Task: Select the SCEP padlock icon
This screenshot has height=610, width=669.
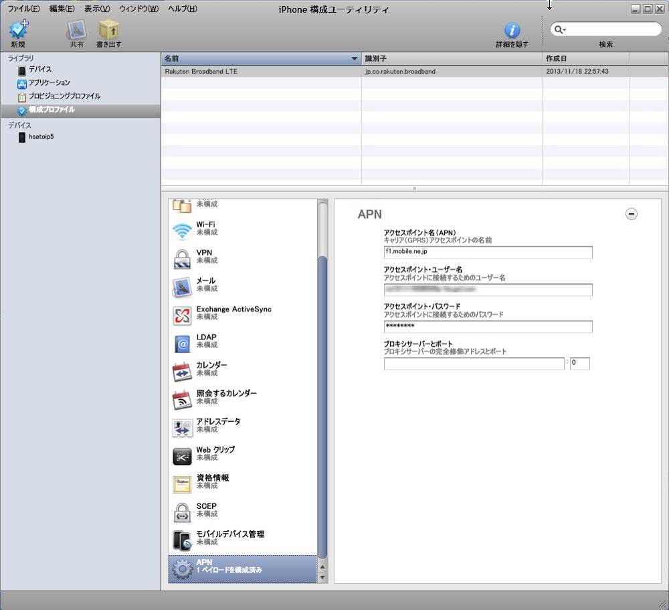Action: (x=182, y=513)
